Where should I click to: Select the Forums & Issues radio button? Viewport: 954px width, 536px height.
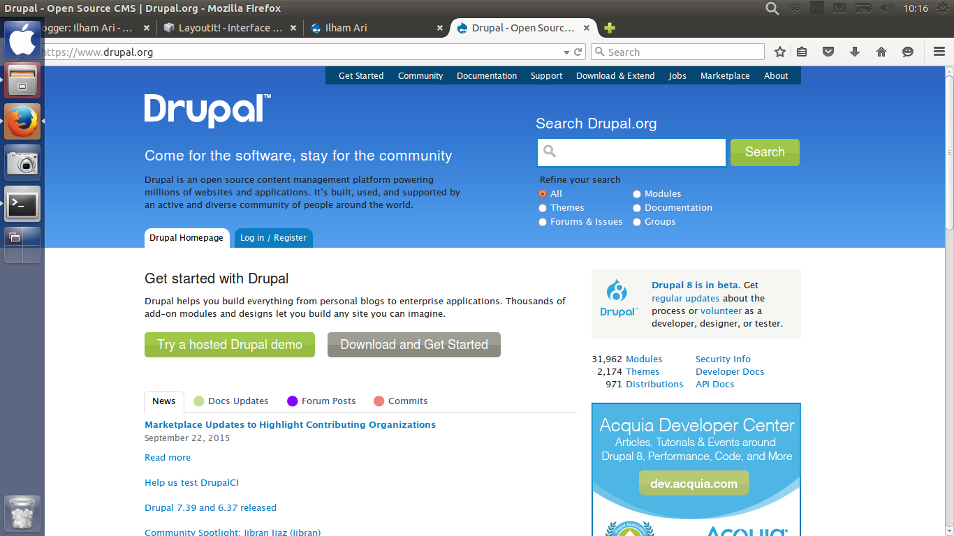tap(543, 222)
